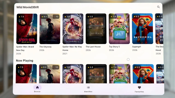
Task: Click the Spider-Man: Brand New Day title text
Action: click(25, 48)
